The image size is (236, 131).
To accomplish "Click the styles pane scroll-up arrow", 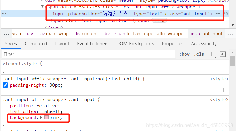I will tap(232, 53).
